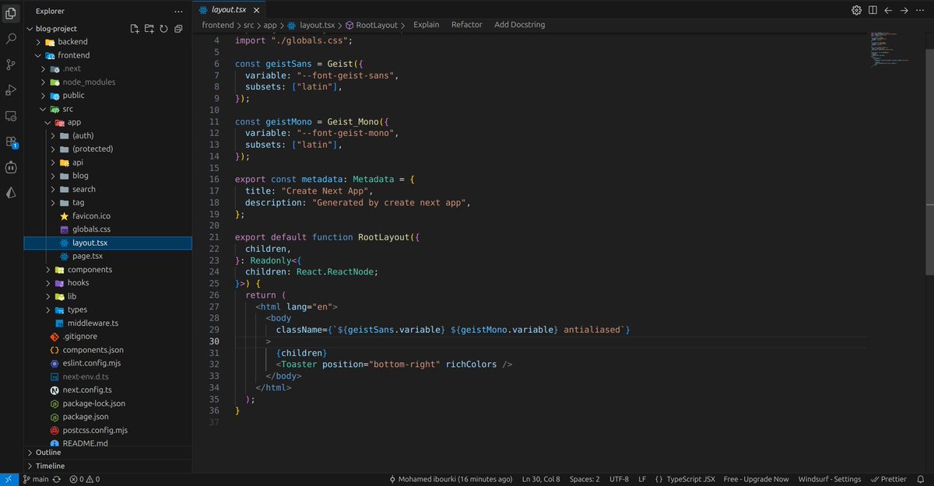Select the layout.tsx editor tab
Screen dimensions: 934x486
(x=230, y=10)
